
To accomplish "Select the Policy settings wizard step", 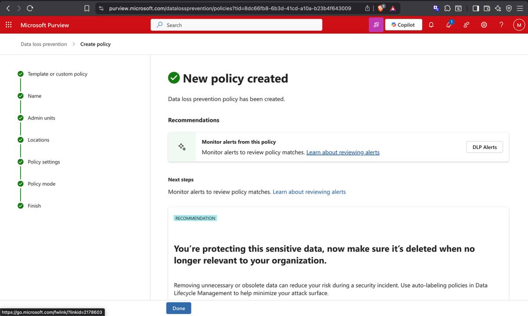I will (44, 162).
